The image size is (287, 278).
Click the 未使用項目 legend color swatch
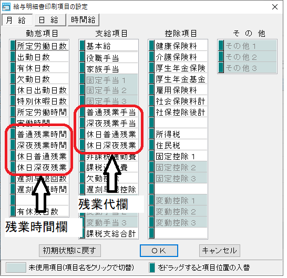coord(16,267)
